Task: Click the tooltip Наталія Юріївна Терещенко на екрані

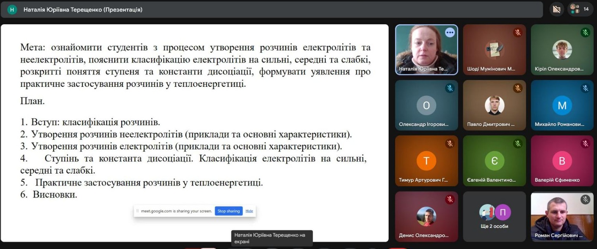Action: point(272,238)
